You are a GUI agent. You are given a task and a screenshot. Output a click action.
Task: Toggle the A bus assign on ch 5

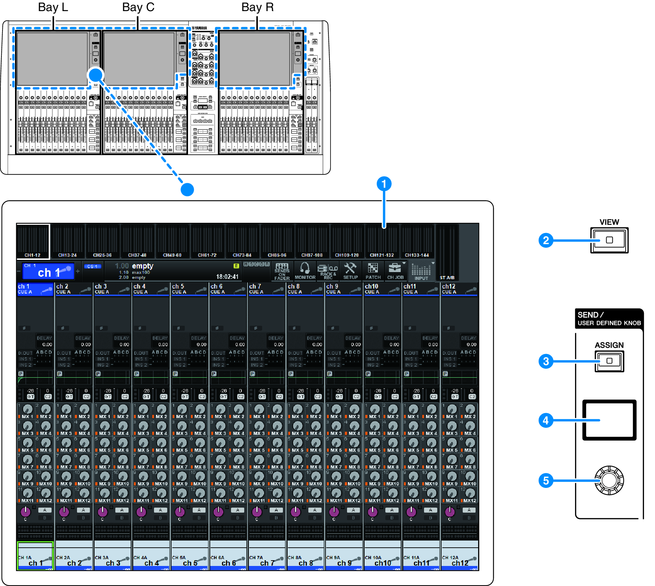coord(199,510)
